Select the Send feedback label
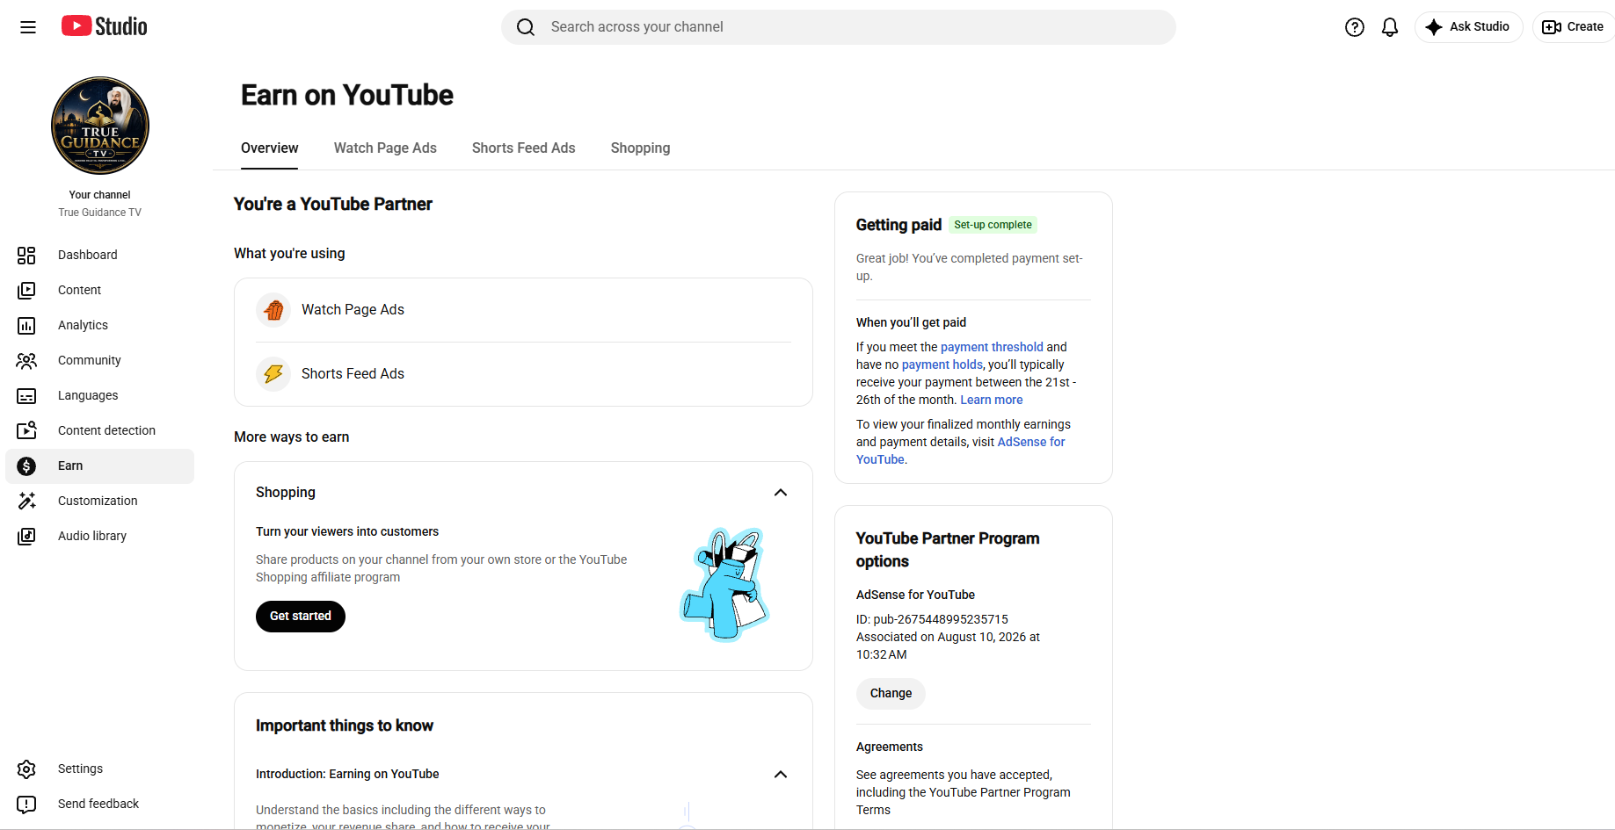 [x=98, y=804]
